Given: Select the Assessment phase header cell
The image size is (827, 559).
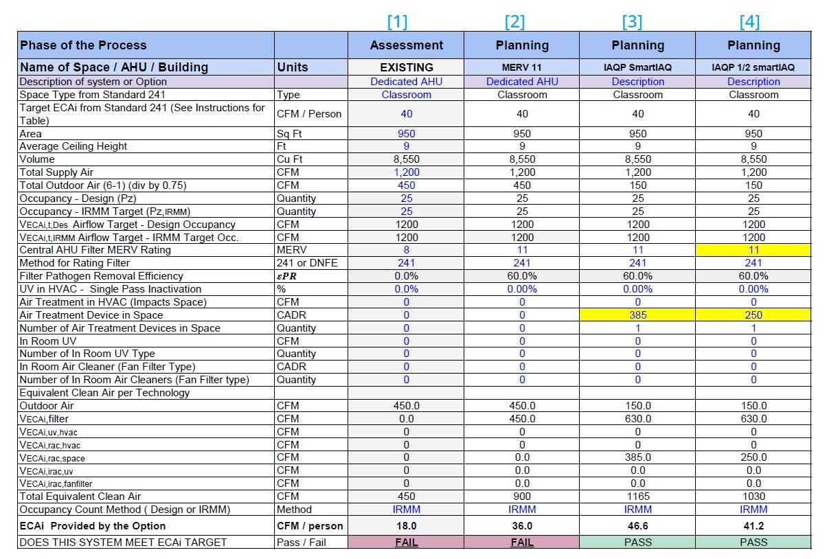Looking at the screenshot, I should (x=407, y=45).
